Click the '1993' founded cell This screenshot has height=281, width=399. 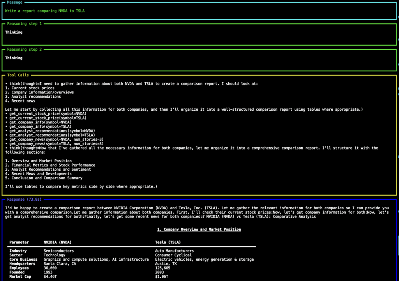48,272
